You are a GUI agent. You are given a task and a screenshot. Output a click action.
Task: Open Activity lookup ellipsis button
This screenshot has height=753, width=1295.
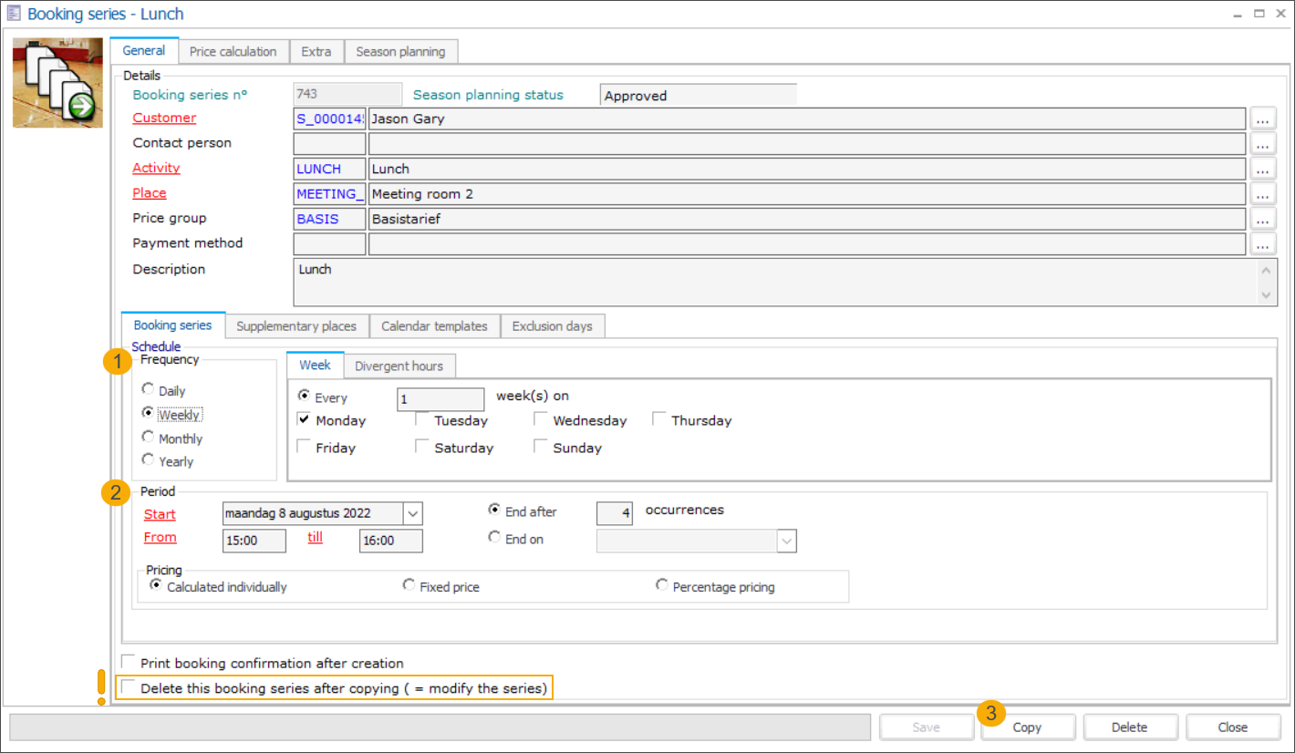pos(1262,169)
